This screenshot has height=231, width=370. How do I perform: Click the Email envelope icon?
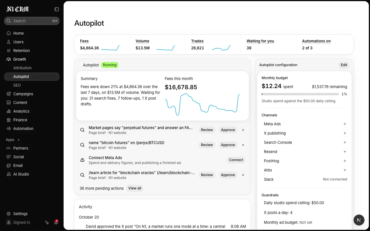pyautogui.click(x=9, y=165)
